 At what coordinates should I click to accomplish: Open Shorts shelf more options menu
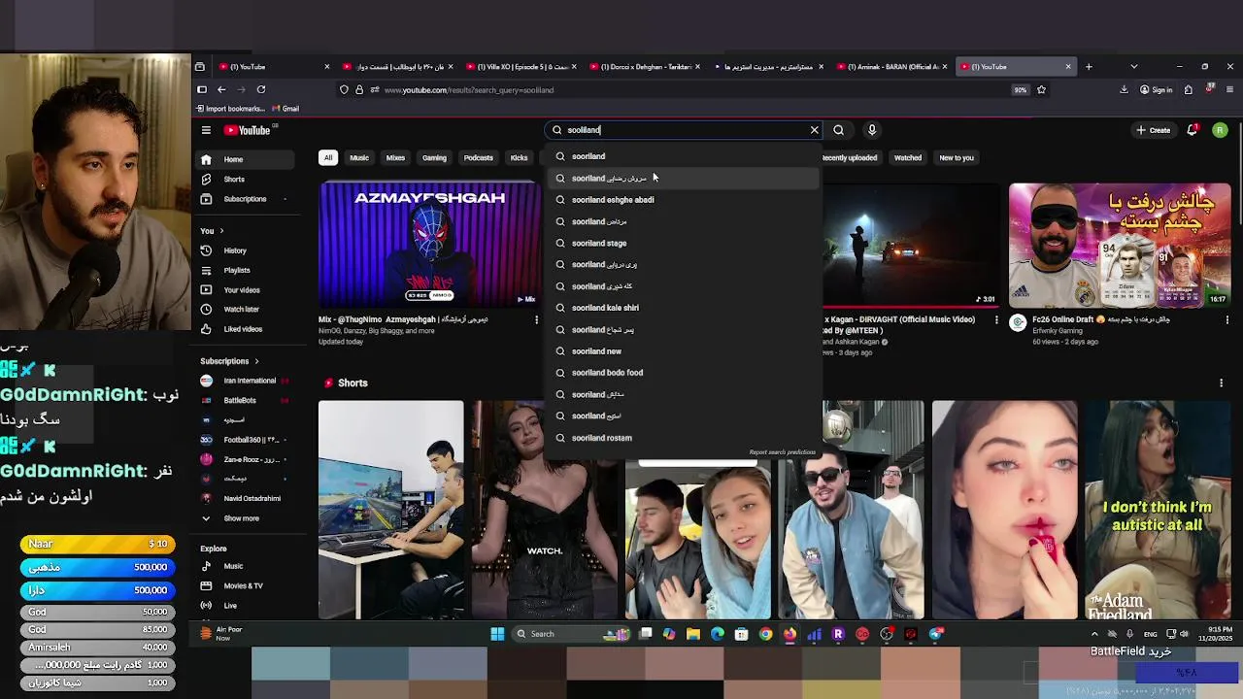pyautogui.click(x=1221, y=383)
